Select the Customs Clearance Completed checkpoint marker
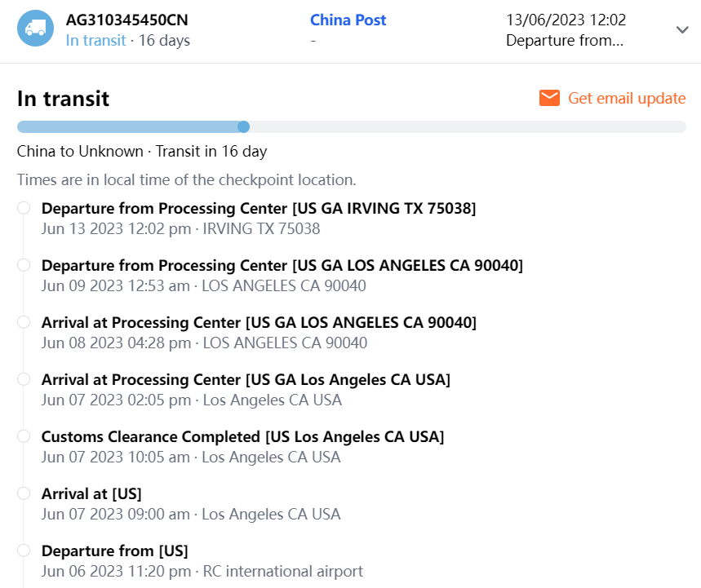Viewport: 701px width, 588px height. click(24, 436)
